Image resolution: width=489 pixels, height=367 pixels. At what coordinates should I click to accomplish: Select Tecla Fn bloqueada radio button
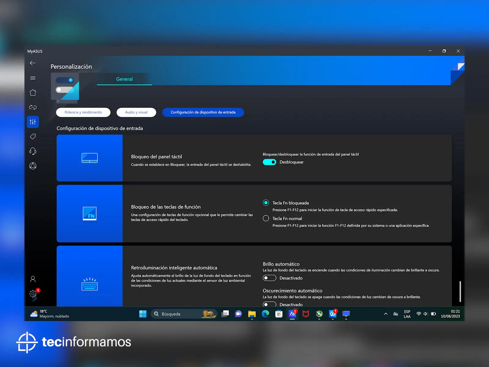[x=266, y=203]
